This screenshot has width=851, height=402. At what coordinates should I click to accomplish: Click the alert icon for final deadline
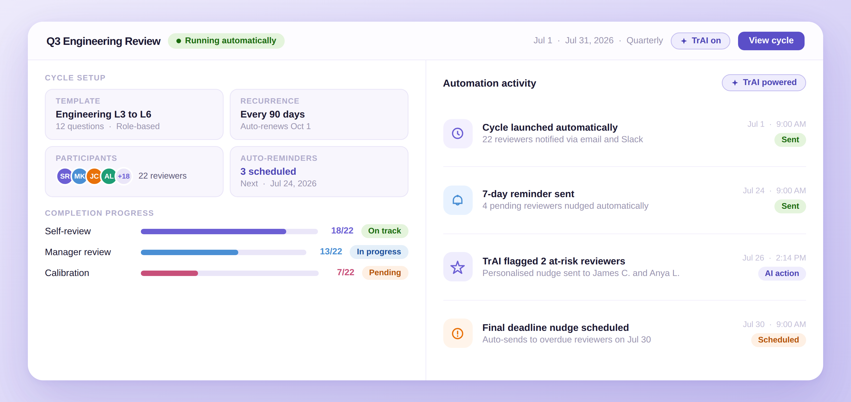coord(457,333)
